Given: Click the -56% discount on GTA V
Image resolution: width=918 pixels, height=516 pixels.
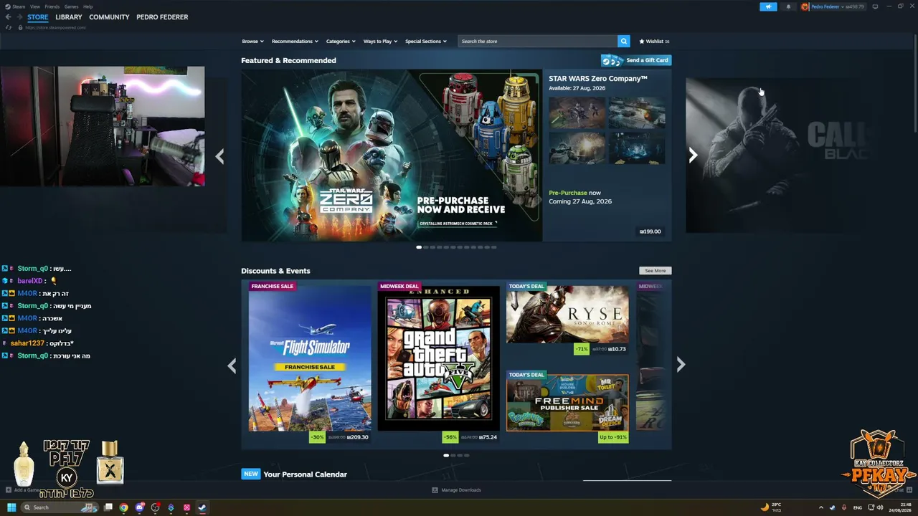Looking at the screenshot, I should point(450,437).
